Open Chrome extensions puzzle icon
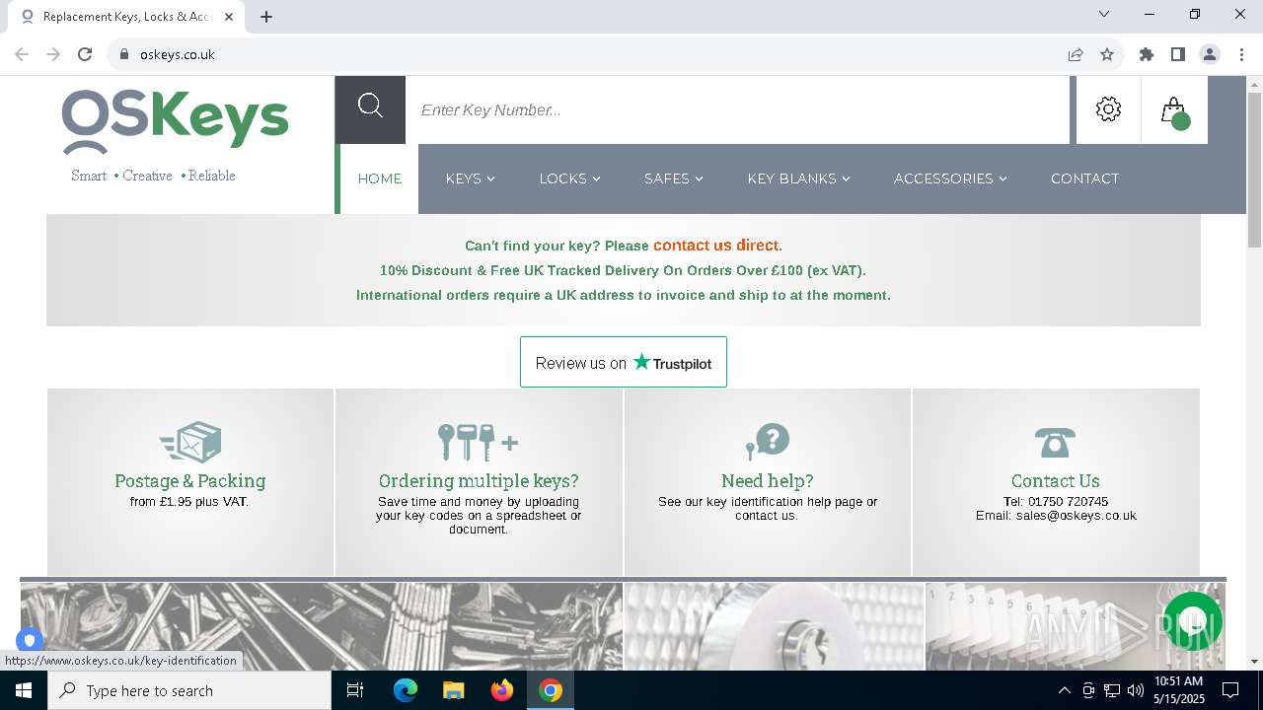 [1147, 54]
